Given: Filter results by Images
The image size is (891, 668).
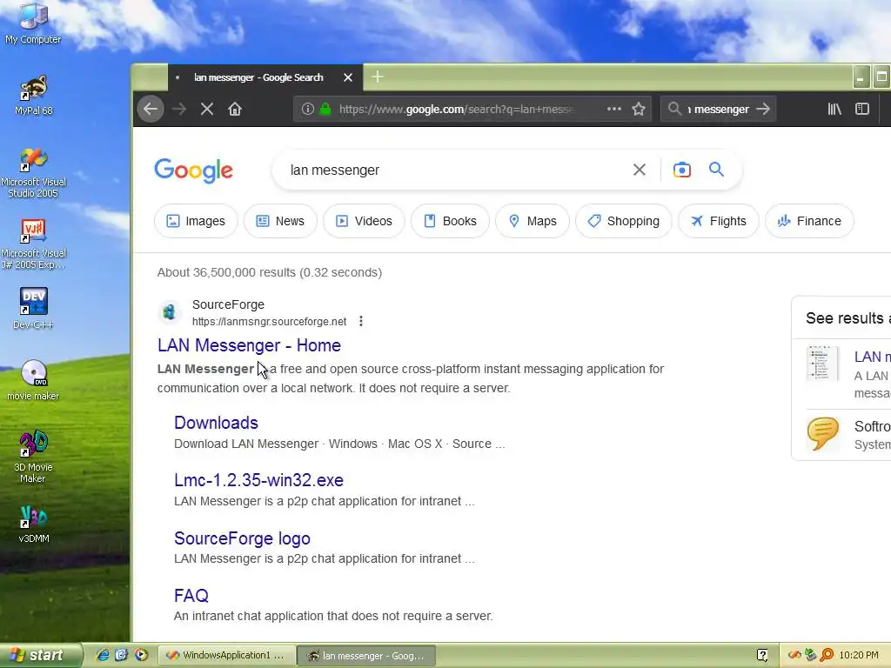Looking at the screenshot, I should (x=196, y=221).
